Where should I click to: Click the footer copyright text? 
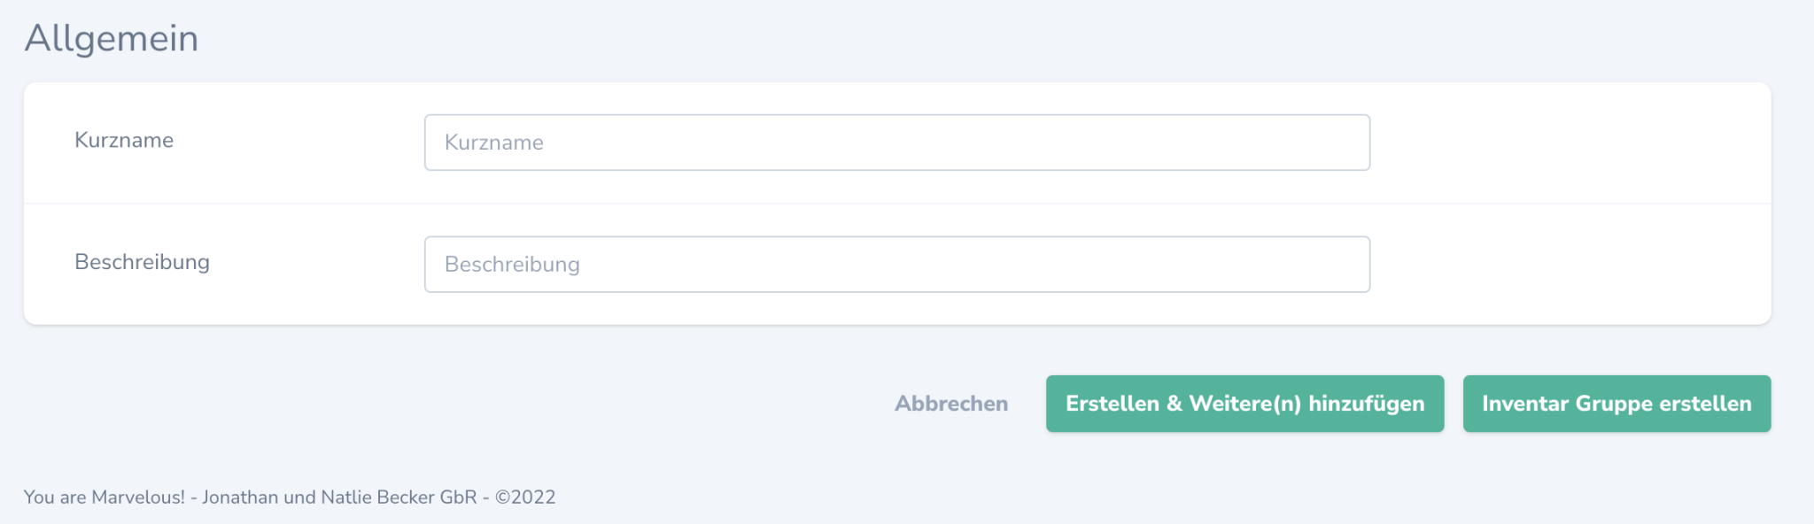tap(290, 497)
